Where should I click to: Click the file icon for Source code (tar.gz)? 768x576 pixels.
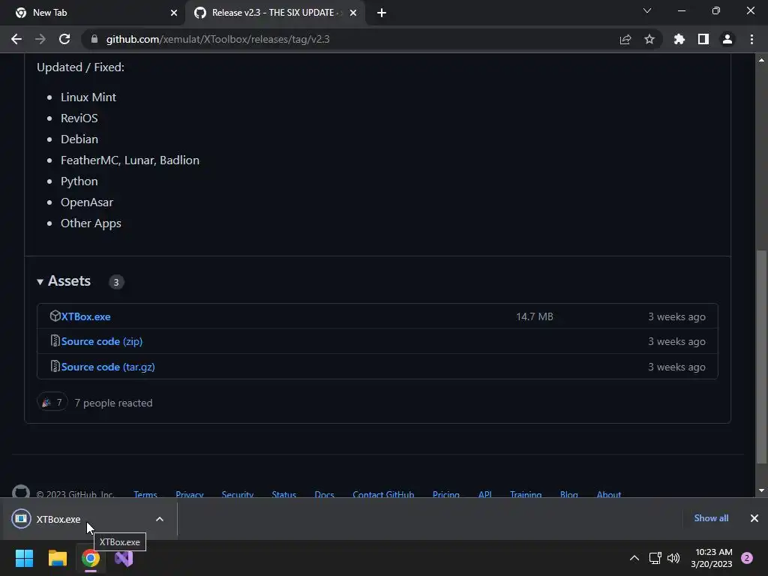(55, 366)
